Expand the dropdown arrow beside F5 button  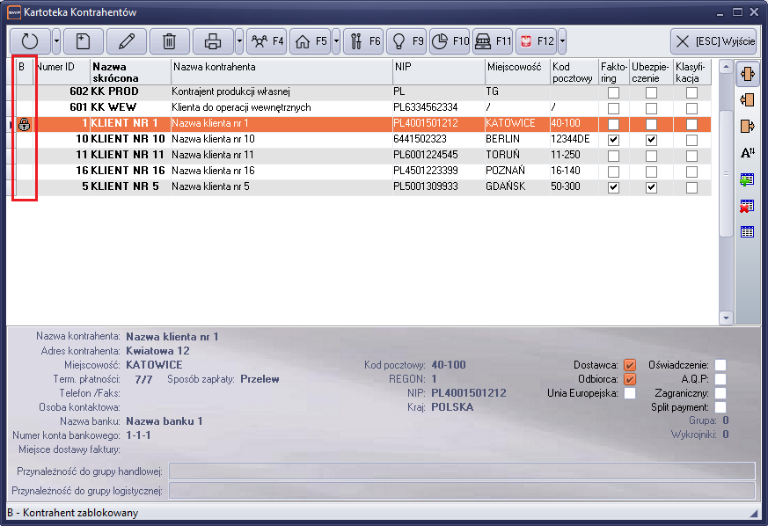(x=336, y=40)
